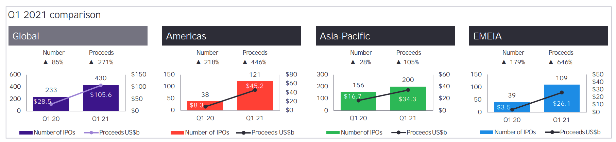Select the Asia-Pacific Q1 20 green bar

point(358,101)
